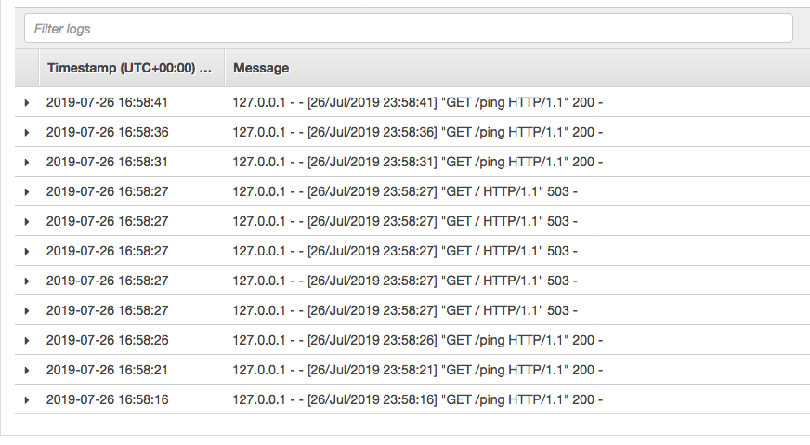This screenshot has height=445, width=810.
Task: Expand the 16:58:21 log entry arrow
Action: pos(27,371)
